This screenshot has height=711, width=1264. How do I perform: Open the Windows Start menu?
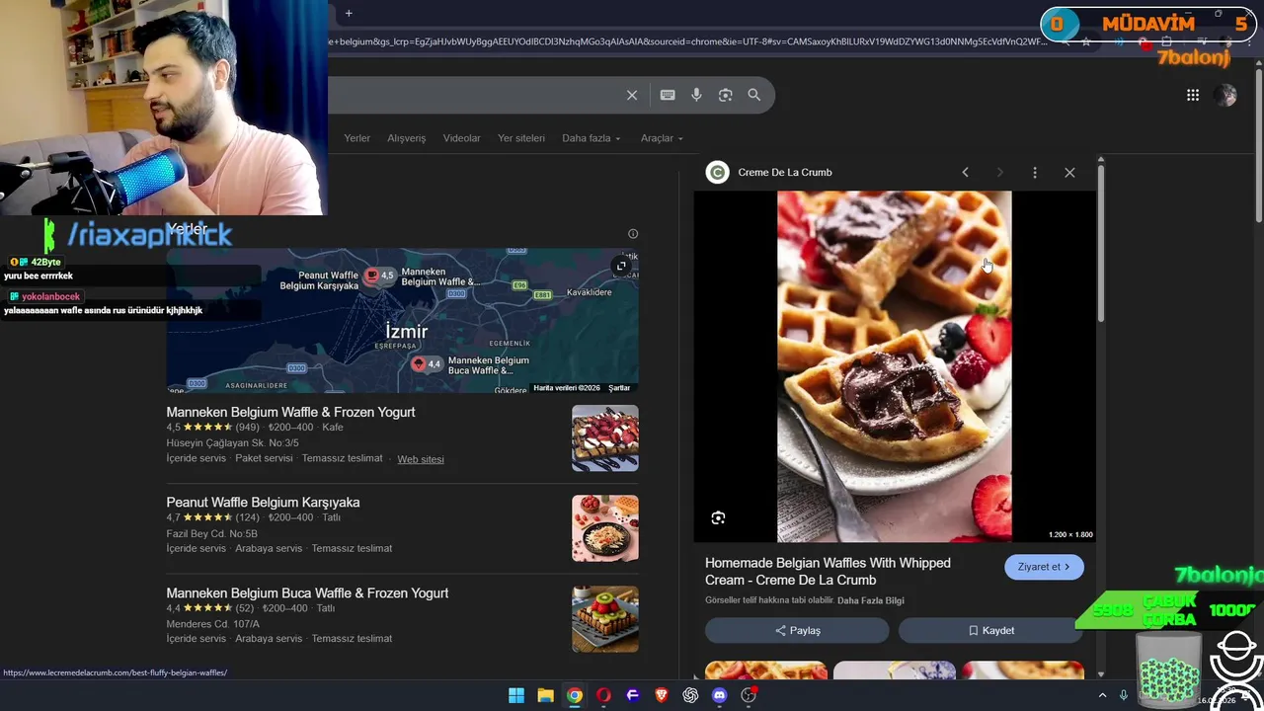(516, 695)
